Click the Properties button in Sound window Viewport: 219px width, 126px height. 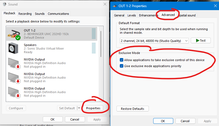tap(93, 108)
